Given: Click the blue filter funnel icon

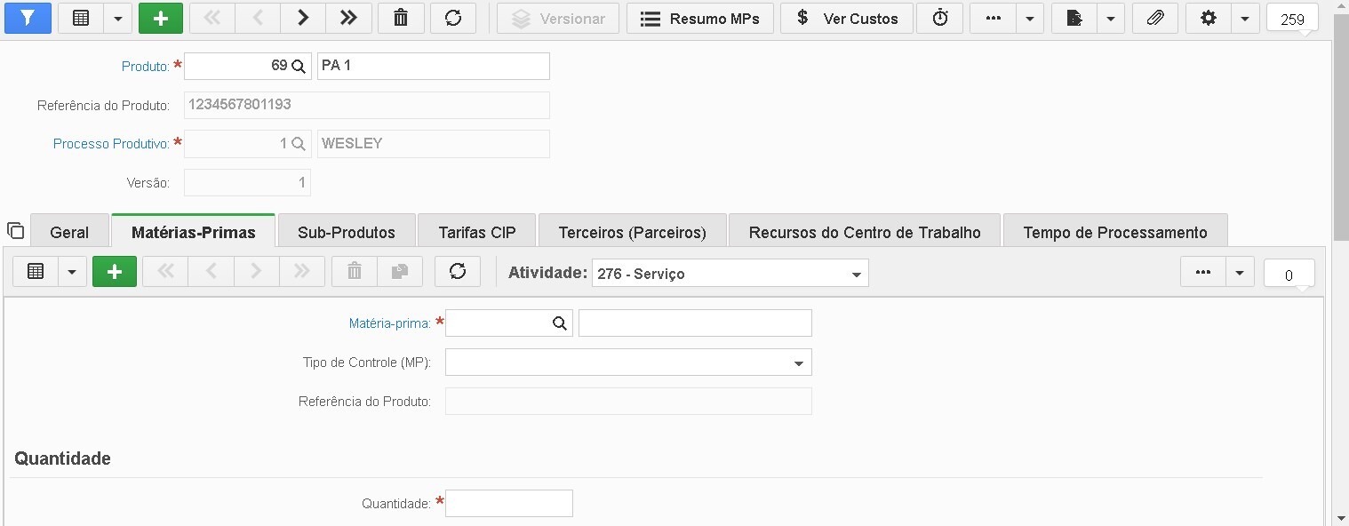Looking at the screenshot, I should 28,18.
